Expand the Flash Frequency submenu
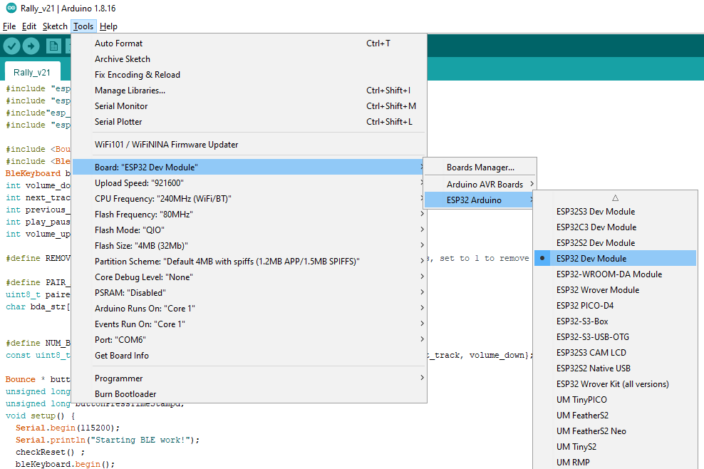Viewport: 704px width, 469px height. (249, 215)
